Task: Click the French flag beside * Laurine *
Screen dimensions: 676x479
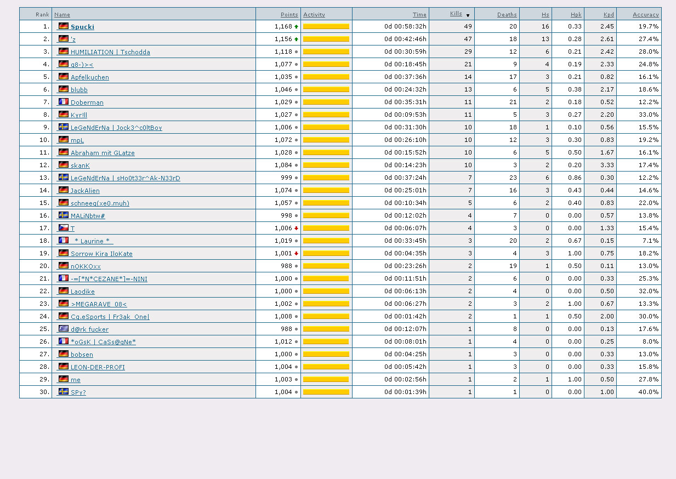Action: pos(64,240)
